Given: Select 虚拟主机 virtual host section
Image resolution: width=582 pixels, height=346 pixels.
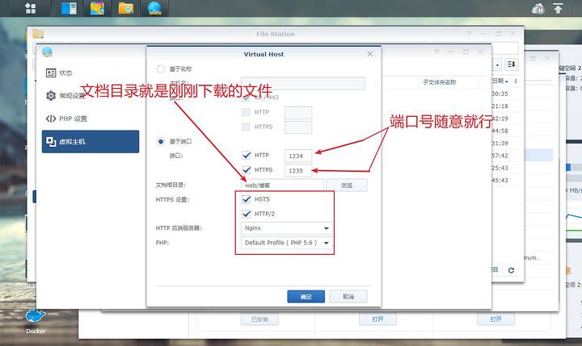Looking at the screenshot, I should (x=91, y=141).
